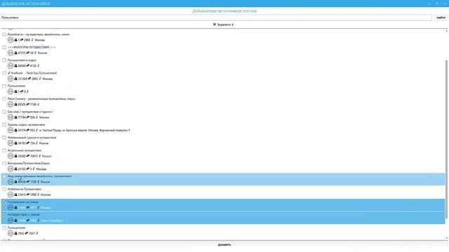Check the ФОТОТУРЫ ПУТЕШЕСТВИЯ checkbox
Viewport: 449px width, 252px height.
[x=4, y=47]
